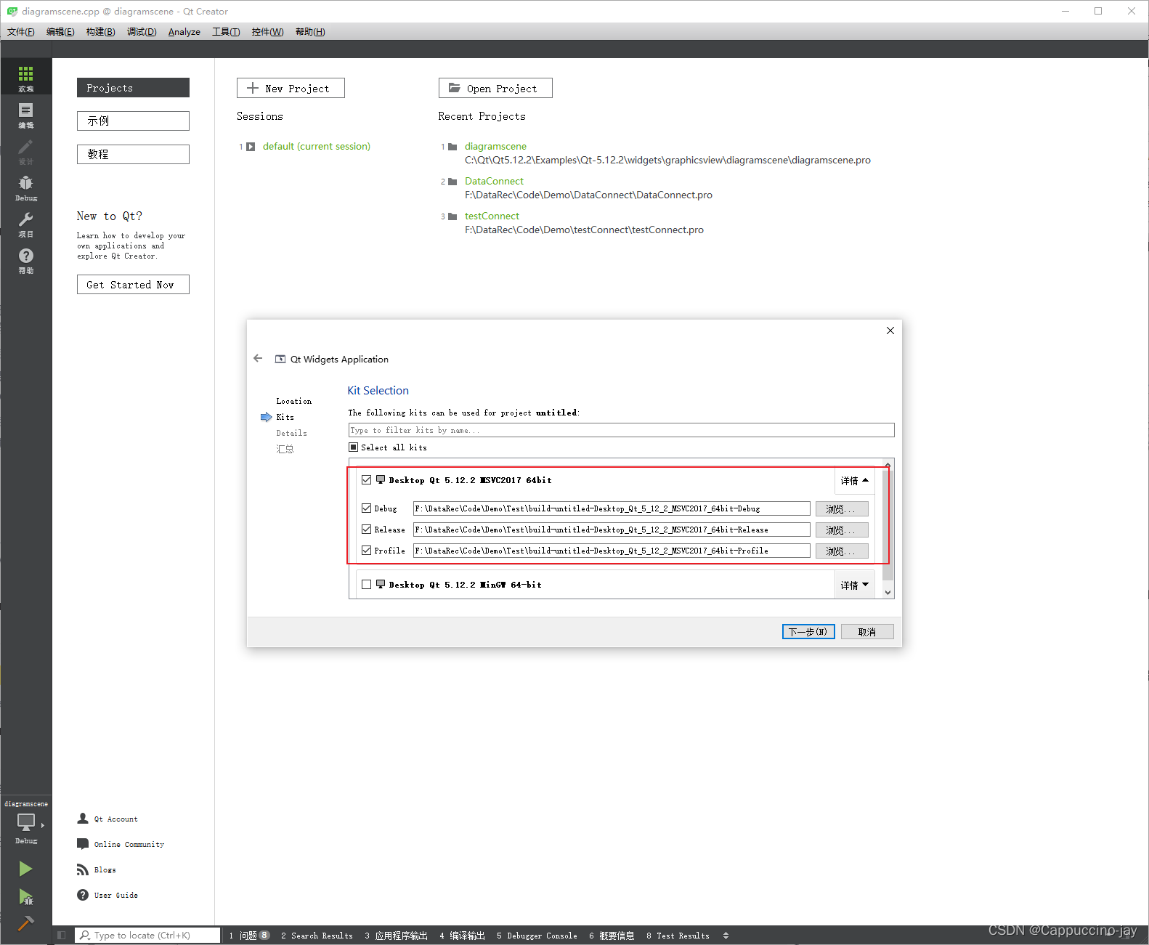Viewport: 1149px width, 945px height.
Task: Click the diagramscene kit selector monitor icon
Action: [x=25, y=822]
